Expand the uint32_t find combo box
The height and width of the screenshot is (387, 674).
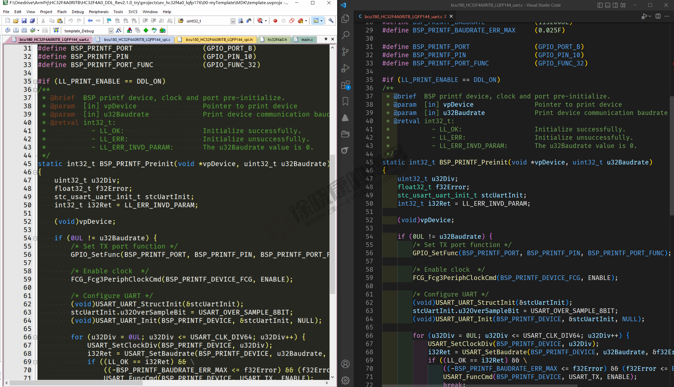pos(233,21)
